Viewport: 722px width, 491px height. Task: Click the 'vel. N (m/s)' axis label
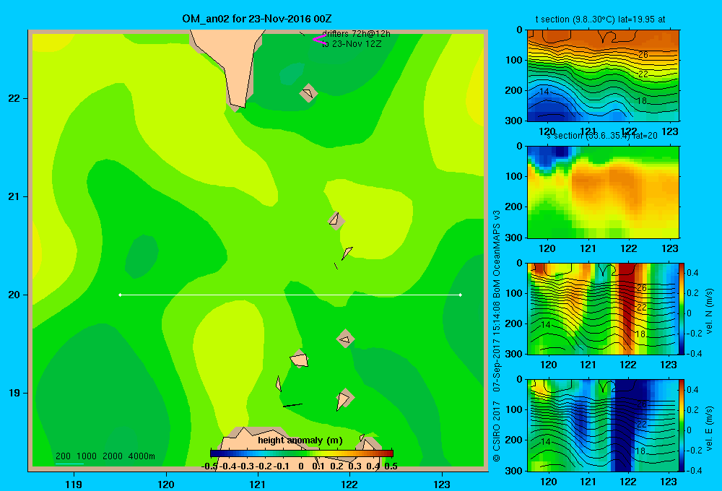click(710, 311)
